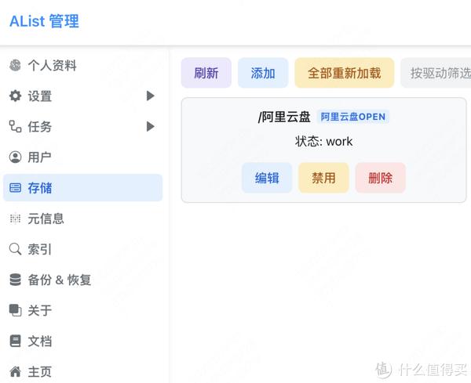The image size is (471, 383).
Task: Click the 关于 stacked squares icon
Action: [15, 310]
